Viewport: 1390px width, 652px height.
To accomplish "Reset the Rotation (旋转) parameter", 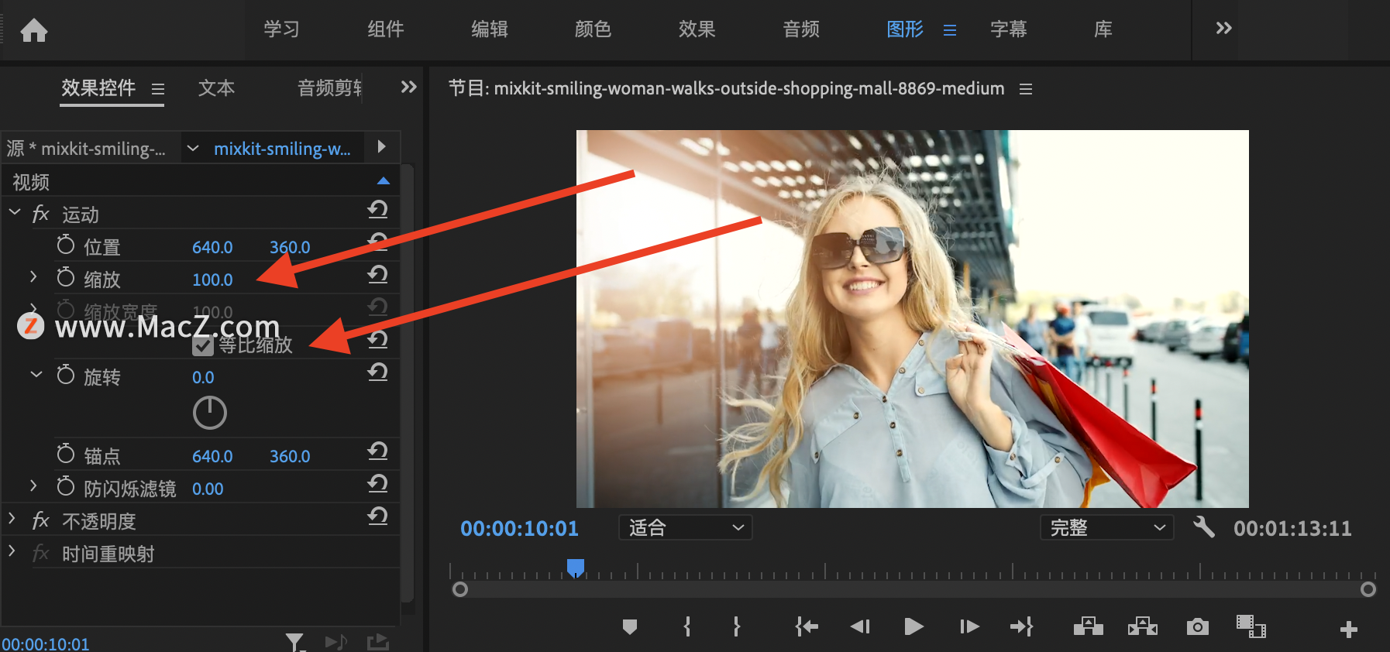I will 377,372.
